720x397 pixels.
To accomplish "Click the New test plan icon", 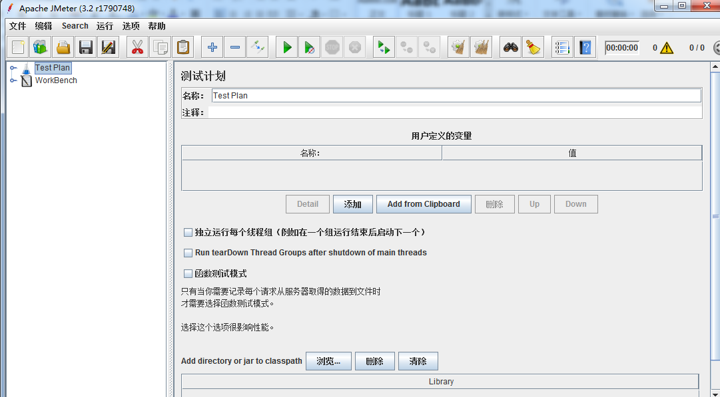I will tap(19, 47).
